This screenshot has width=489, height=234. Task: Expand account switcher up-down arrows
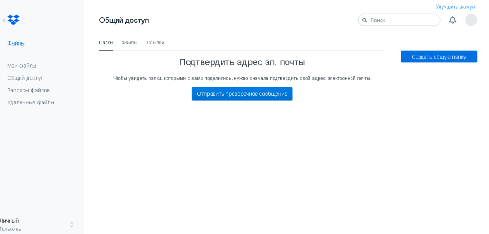(71, 224)
